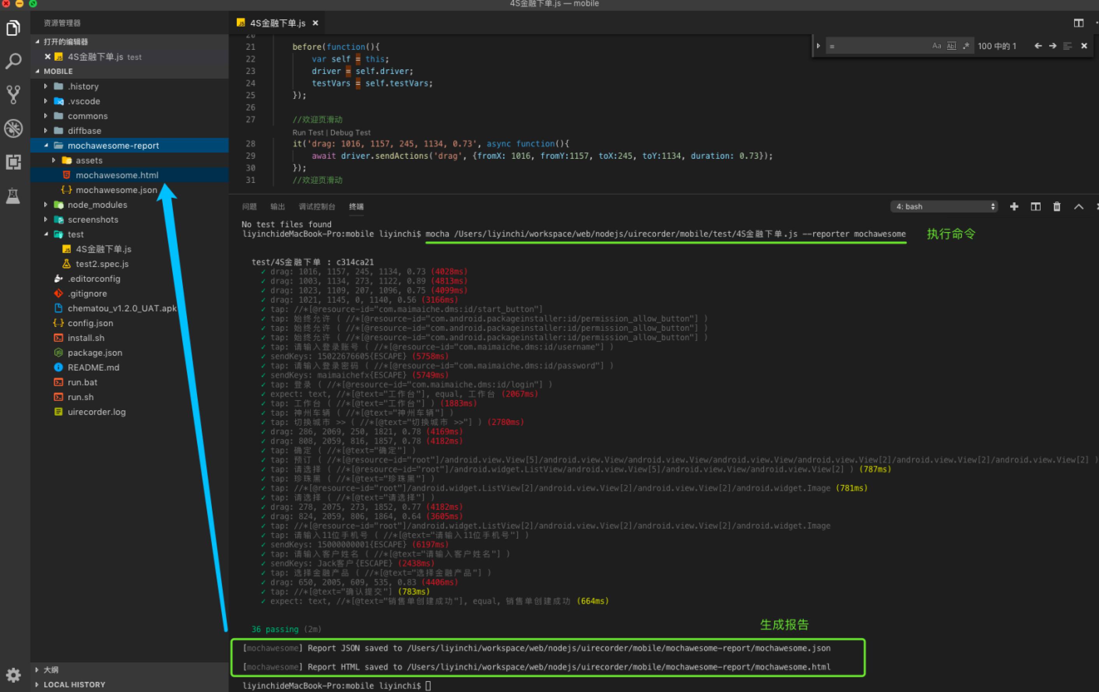Image resolution: width=1099 pixels, height=692 pixels.
Task: Open the Manage gear settings icon
Action: (x=13, y=674)
